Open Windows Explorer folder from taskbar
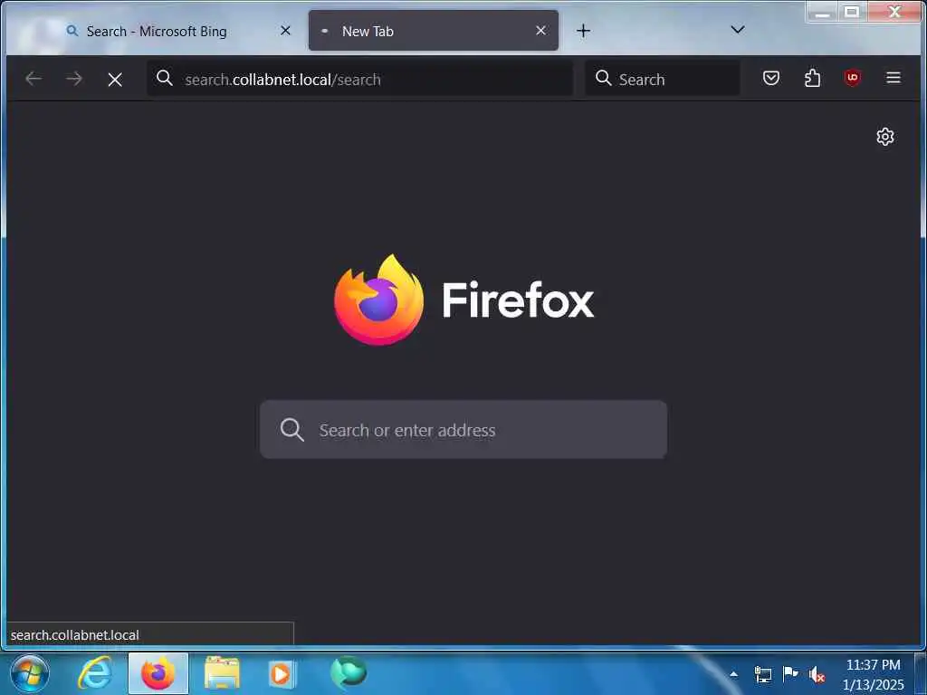Screen dimensions: 927x695 [x=223, y=673]
